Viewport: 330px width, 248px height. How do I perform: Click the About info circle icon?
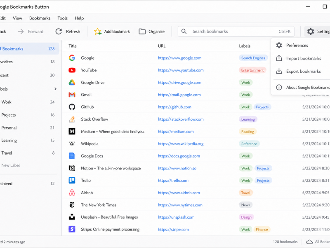coord(279,87)
